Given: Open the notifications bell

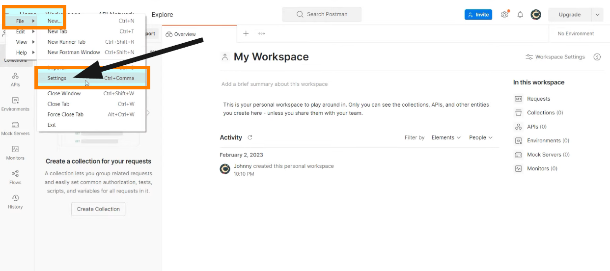Looking at the screenshot, I should tap(520, 15).
